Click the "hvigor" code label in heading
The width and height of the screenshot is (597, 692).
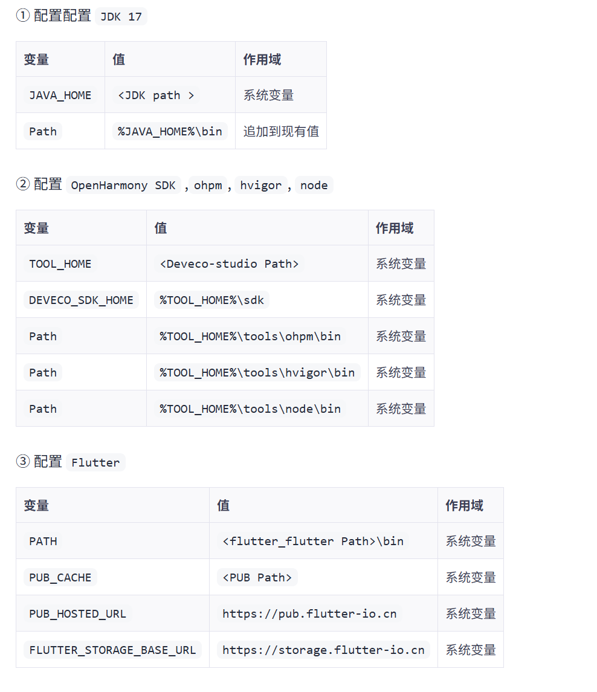pos(261,186)
